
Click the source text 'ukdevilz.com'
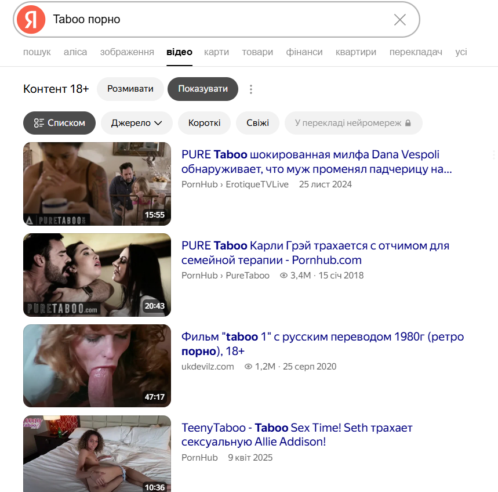coord(208,367)
